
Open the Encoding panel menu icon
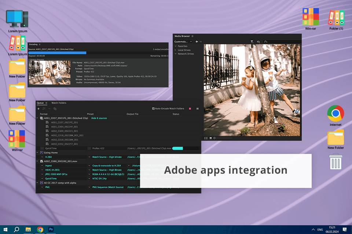[x=40, y=44]
